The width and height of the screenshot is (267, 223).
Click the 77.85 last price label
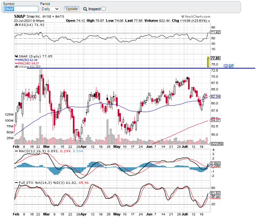tap(216, 58)
